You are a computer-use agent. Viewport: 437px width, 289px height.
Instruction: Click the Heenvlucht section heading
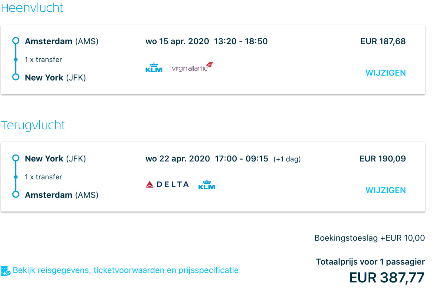(32, 8)
